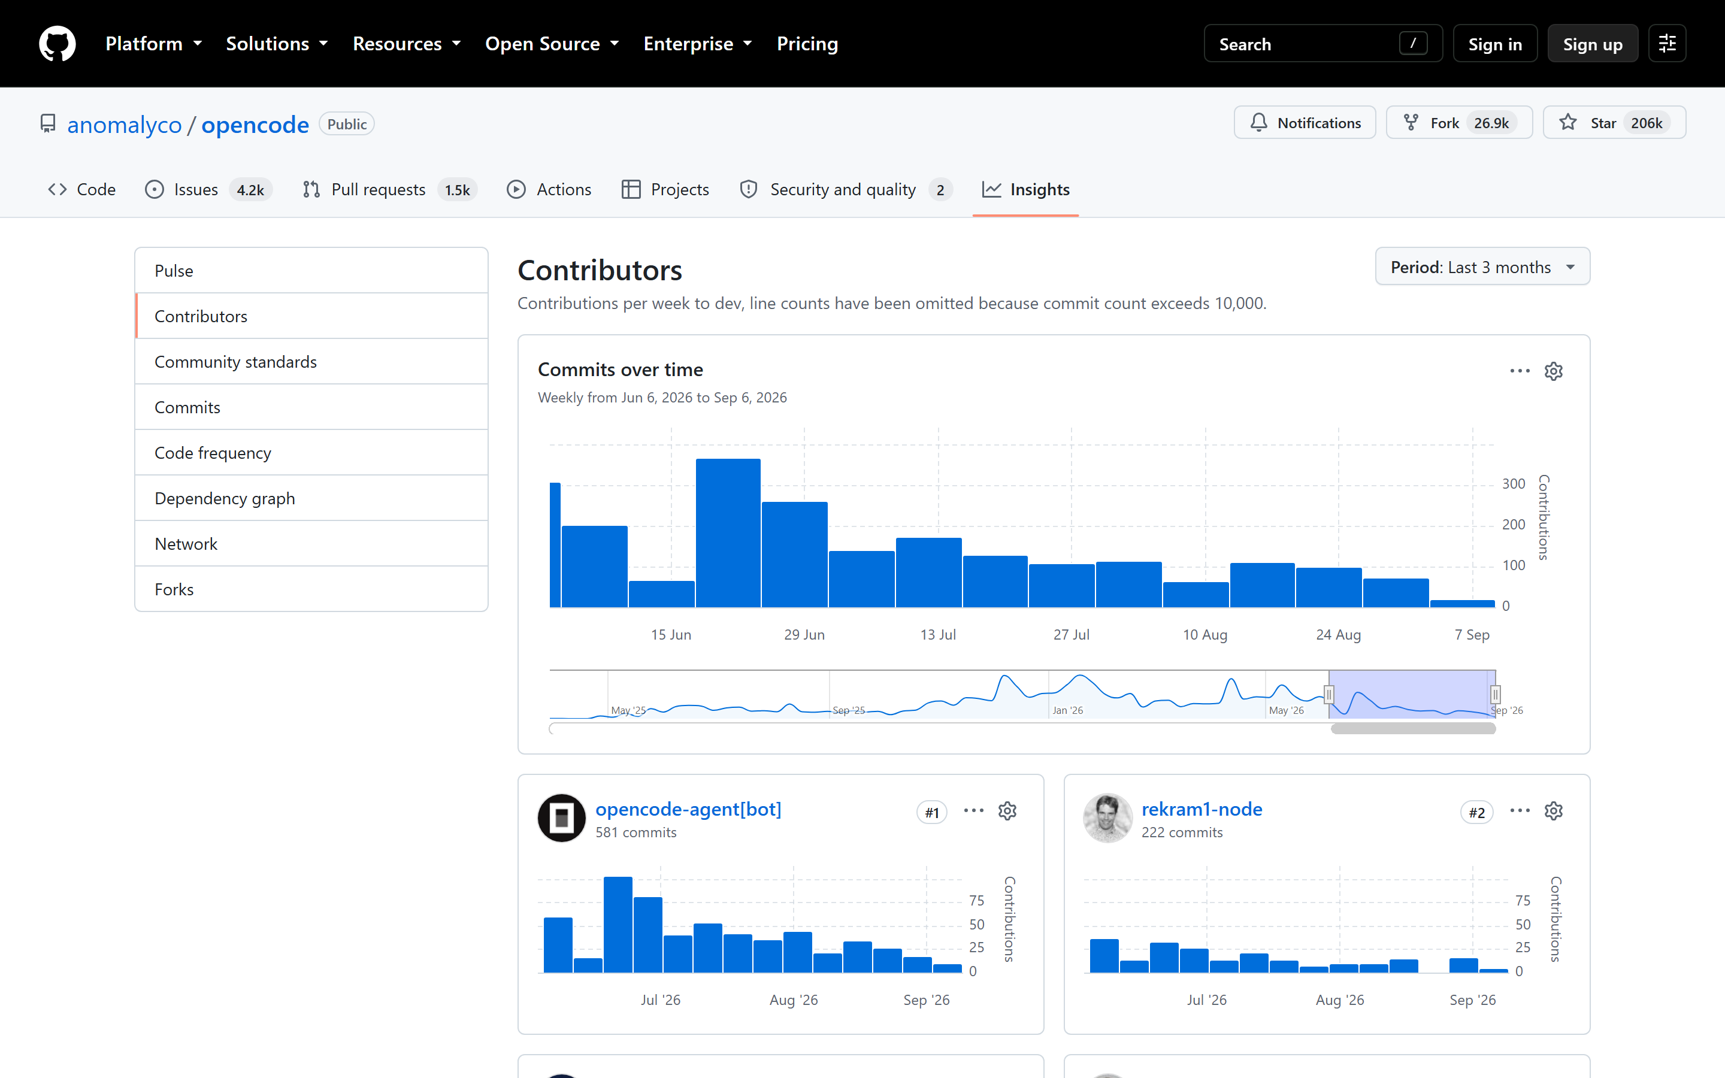Viewport: 1725px width, 1078px height.
Task: Click Sign up
Action: 1593,44
